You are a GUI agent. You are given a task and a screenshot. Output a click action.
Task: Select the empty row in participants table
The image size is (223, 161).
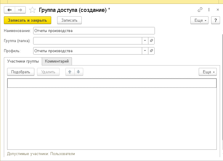112,83
